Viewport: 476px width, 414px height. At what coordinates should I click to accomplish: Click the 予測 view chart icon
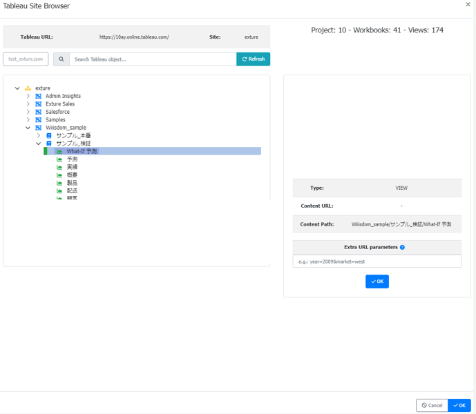pos(59,159)
